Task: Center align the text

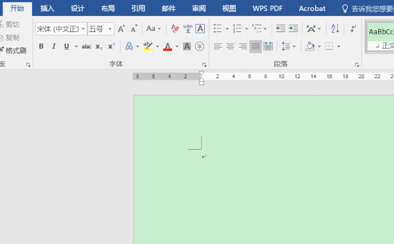Action: click(x=230, y=46)
